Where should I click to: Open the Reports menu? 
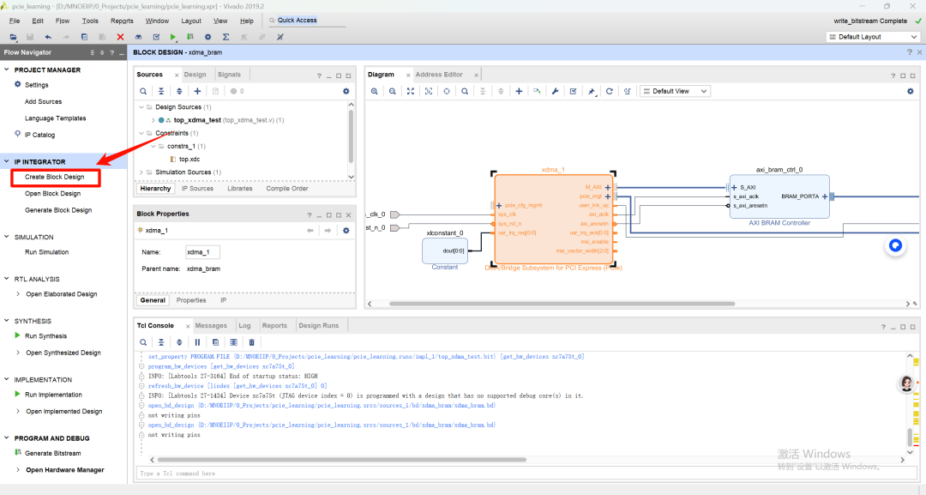(x=122, y=21)
